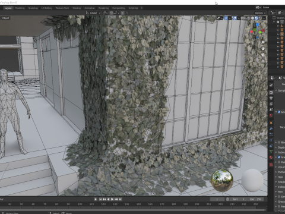Enable the Motion Blur checkbox
This screenshot has width=285, height=214.
(x=279, y=162)
